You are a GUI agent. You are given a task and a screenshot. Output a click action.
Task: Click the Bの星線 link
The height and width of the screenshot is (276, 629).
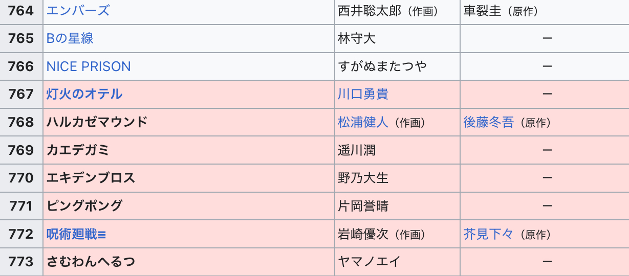point(70,38)
